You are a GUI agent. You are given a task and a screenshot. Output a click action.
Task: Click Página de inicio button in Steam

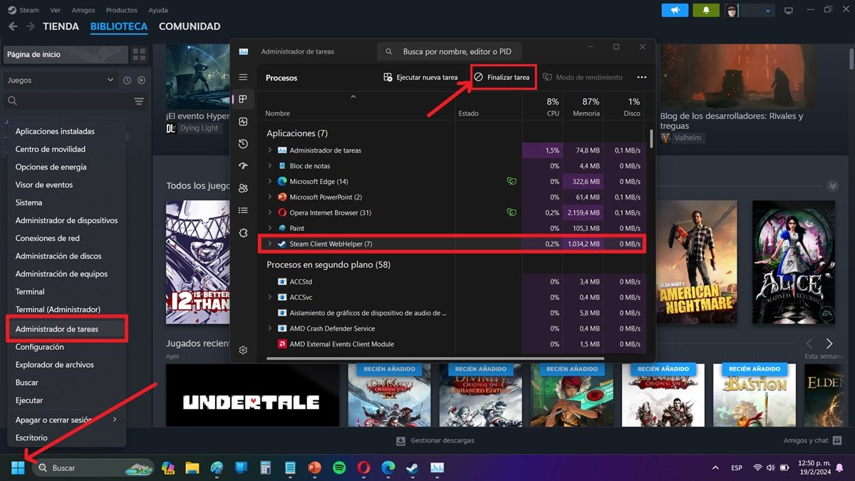point(66,54)
